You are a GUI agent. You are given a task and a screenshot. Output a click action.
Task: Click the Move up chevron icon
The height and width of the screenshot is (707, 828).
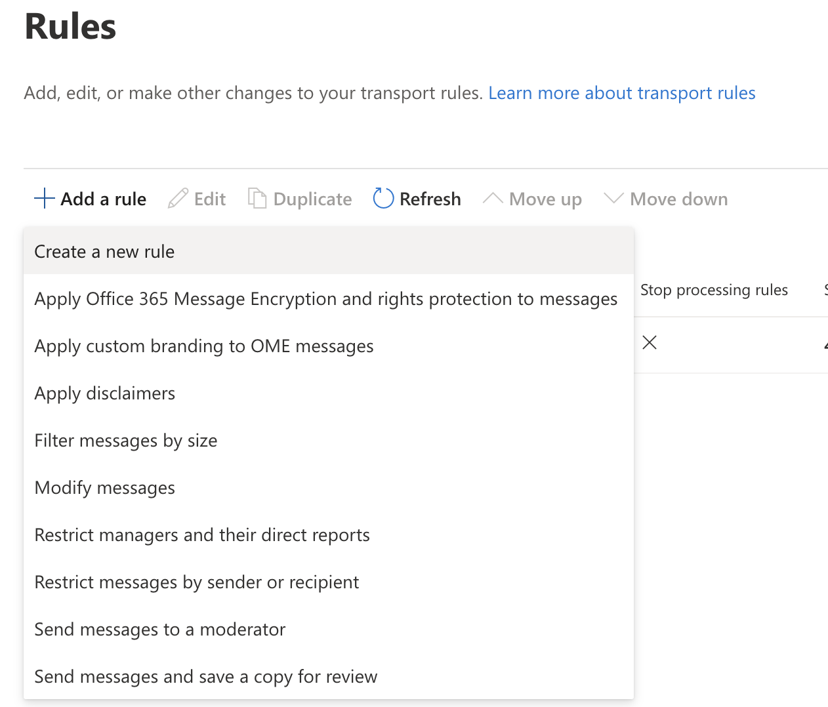[x=493, y=199]
